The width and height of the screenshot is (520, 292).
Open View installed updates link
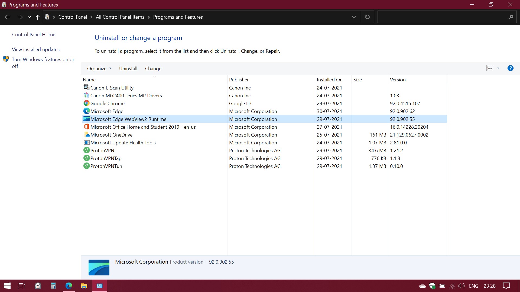[36, 49]
